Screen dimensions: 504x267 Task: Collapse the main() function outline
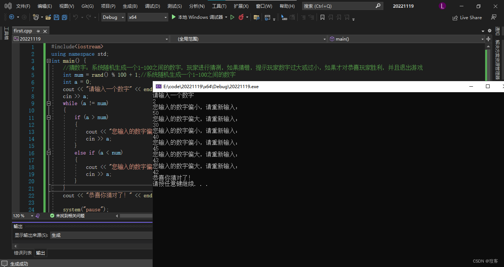click(x=48, y=61)
